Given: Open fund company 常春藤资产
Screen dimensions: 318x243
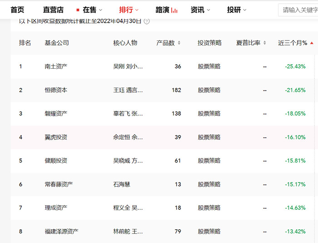Looking at the screenshot, I should point(59,184).
